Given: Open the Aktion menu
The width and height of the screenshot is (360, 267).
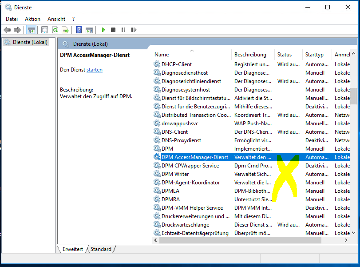Looking at the screenshot, I should [32, 19].
